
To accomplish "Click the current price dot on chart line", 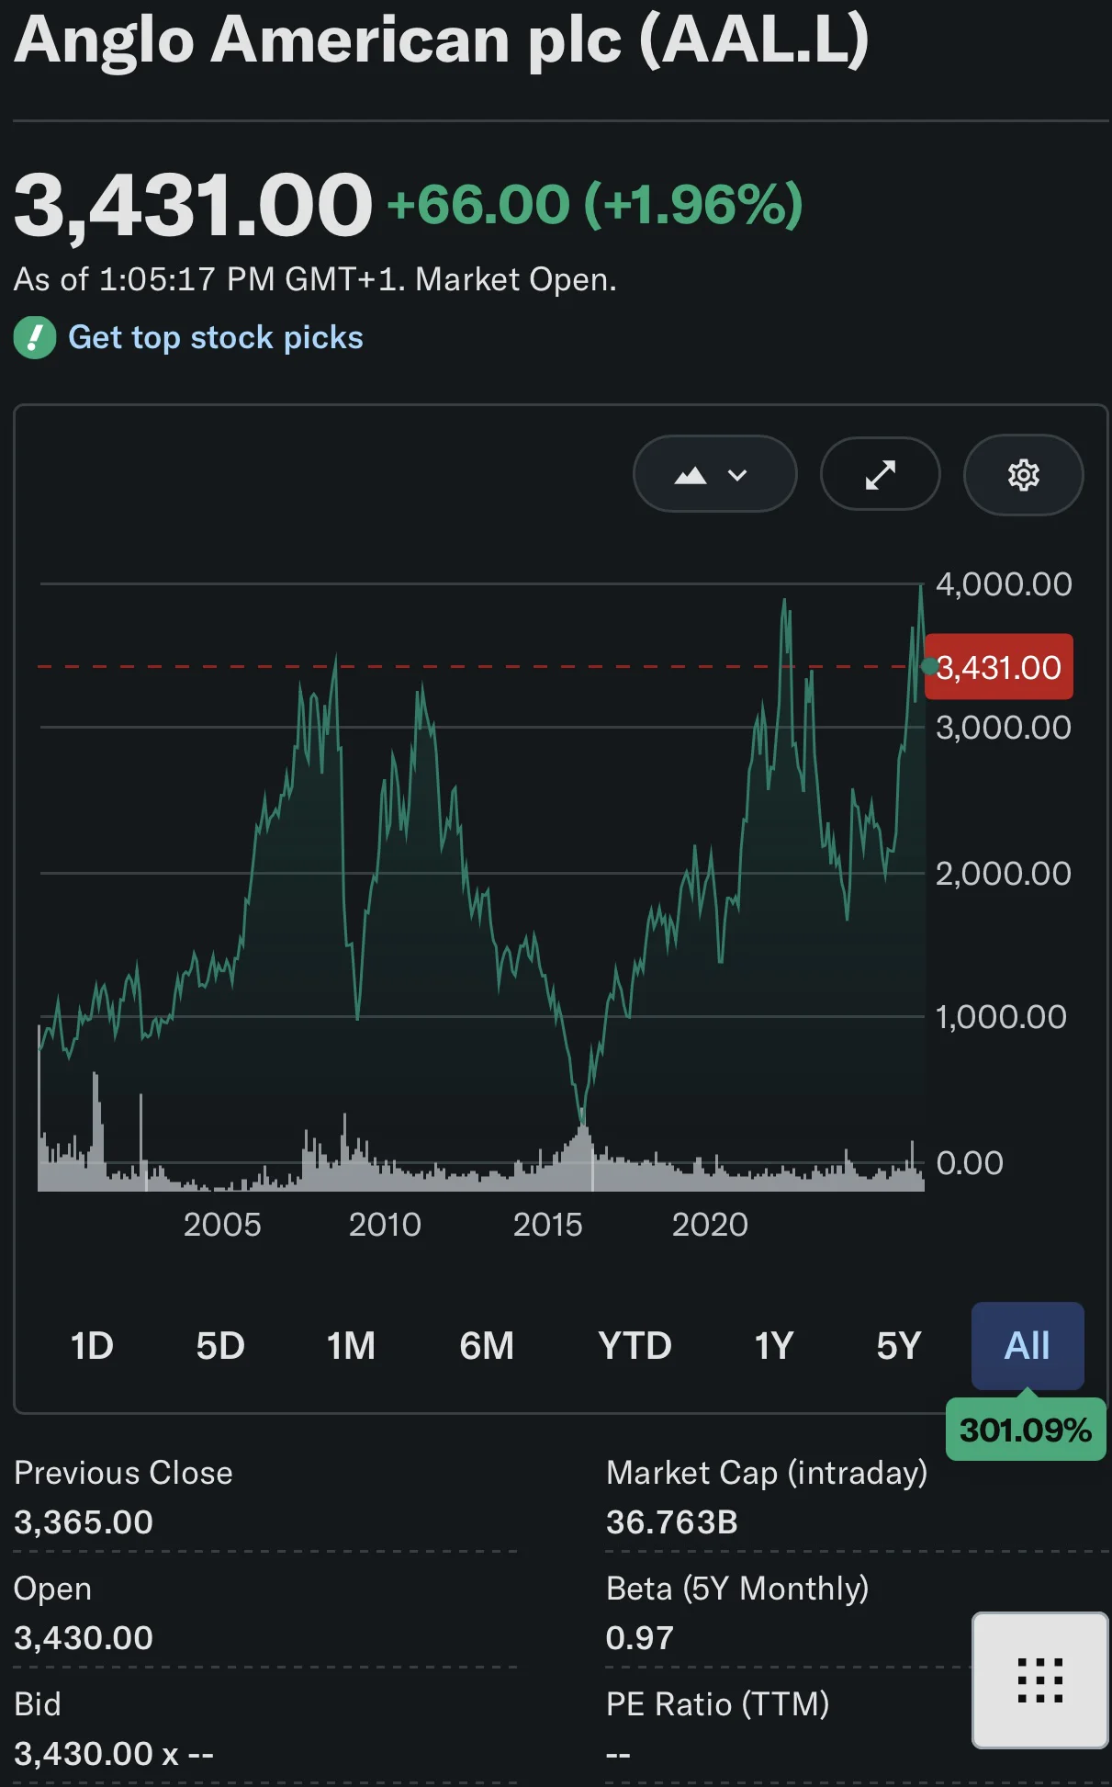I will coord(929,667).
